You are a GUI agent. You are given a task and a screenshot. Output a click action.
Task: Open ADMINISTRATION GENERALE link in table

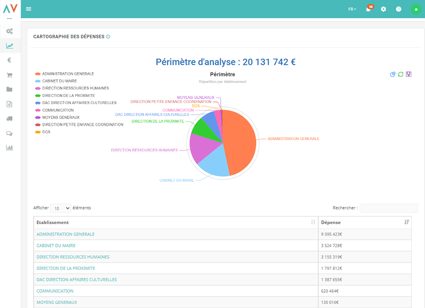[65, 235]
